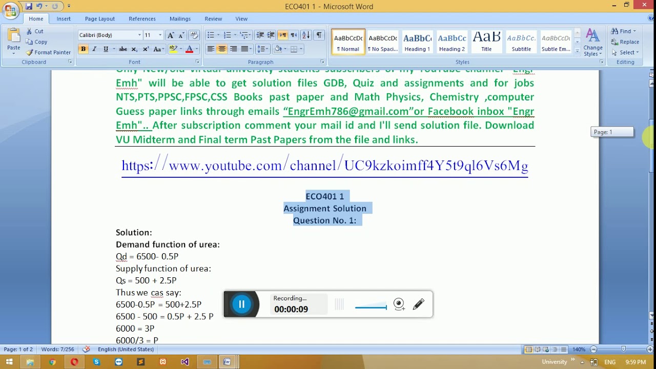Screen dimensions: 656x369
Task: Open the Review tab
Action: point(213,18)
